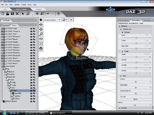This screenshot has height=115, width=154.
Task: Open the Default Camera view dropdown
Action: click(x=52, y=20)
